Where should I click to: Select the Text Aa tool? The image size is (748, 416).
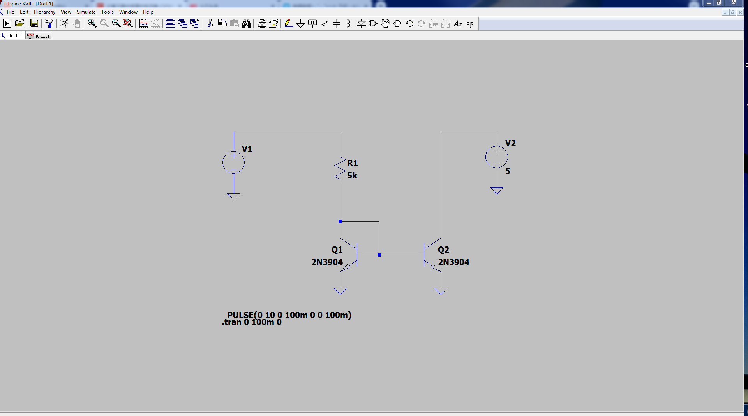[458, 23]
